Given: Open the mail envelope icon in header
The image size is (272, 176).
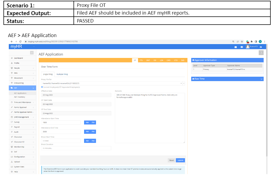Looking at the screenshot, I should [x=236, y=47].
